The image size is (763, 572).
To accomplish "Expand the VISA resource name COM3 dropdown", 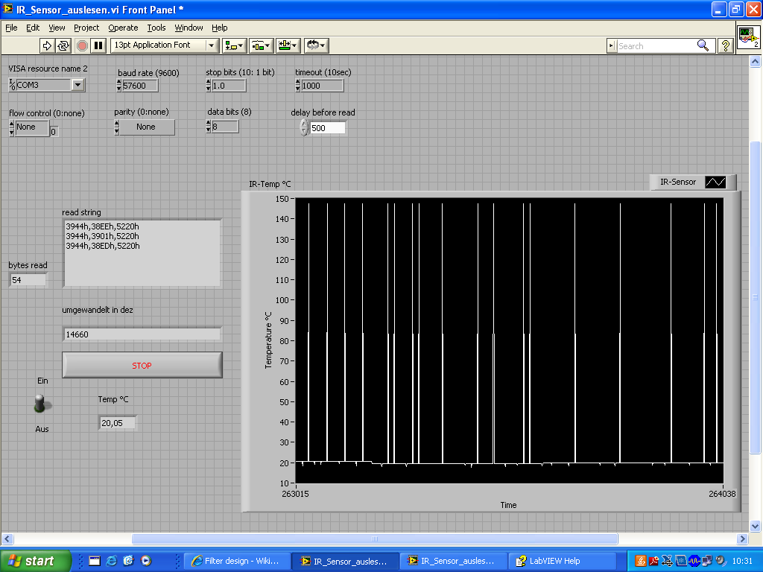I will tap(78, 85).
